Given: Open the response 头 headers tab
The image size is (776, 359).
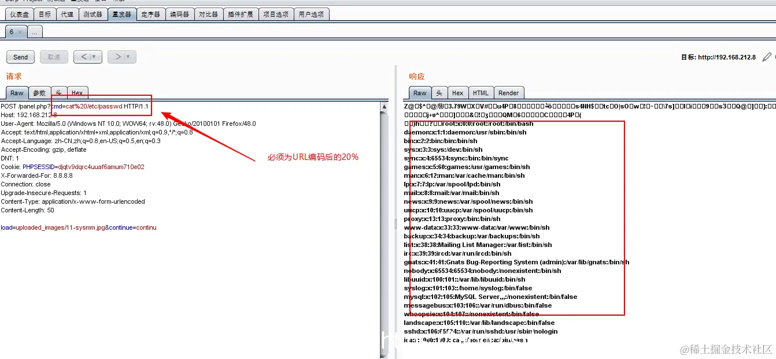Looking at the screenshot, I should [439, 93].
